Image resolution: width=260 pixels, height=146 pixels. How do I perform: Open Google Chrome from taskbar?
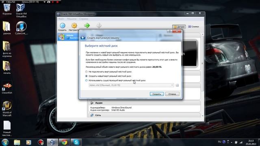[x=64, y=142]
